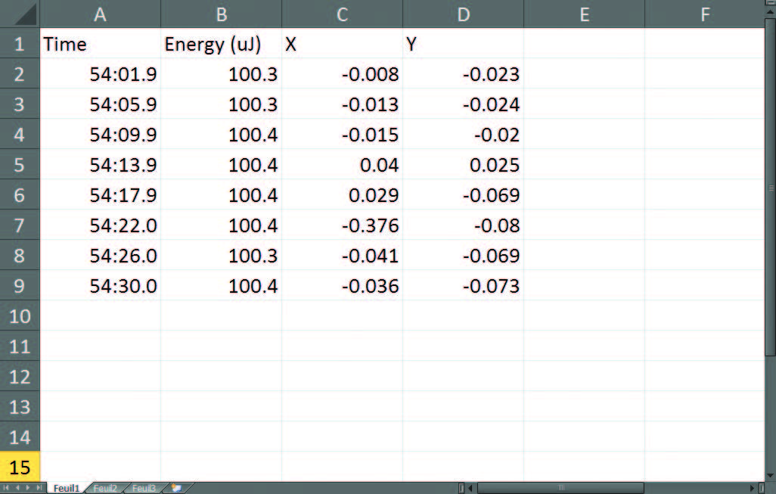Select column B header
Screen dimensions: 776x494
(x=221, y=14)
